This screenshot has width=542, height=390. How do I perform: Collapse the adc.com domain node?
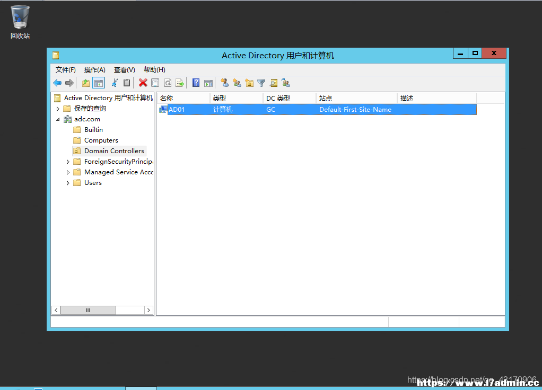pyautogui.click(x=58, y=120)
